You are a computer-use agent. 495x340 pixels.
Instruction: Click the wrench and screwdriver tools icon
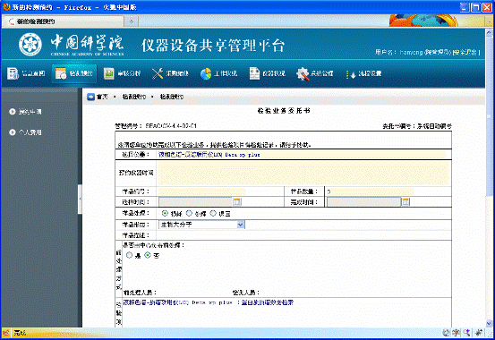[158, 73]
